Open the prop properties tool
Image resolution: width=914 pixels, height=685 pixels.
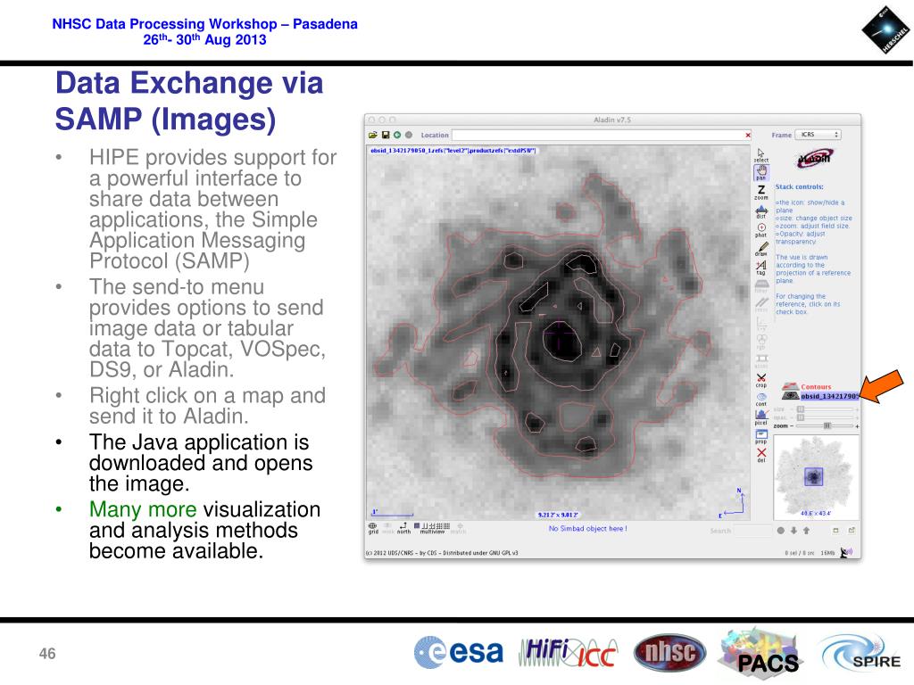761,436
